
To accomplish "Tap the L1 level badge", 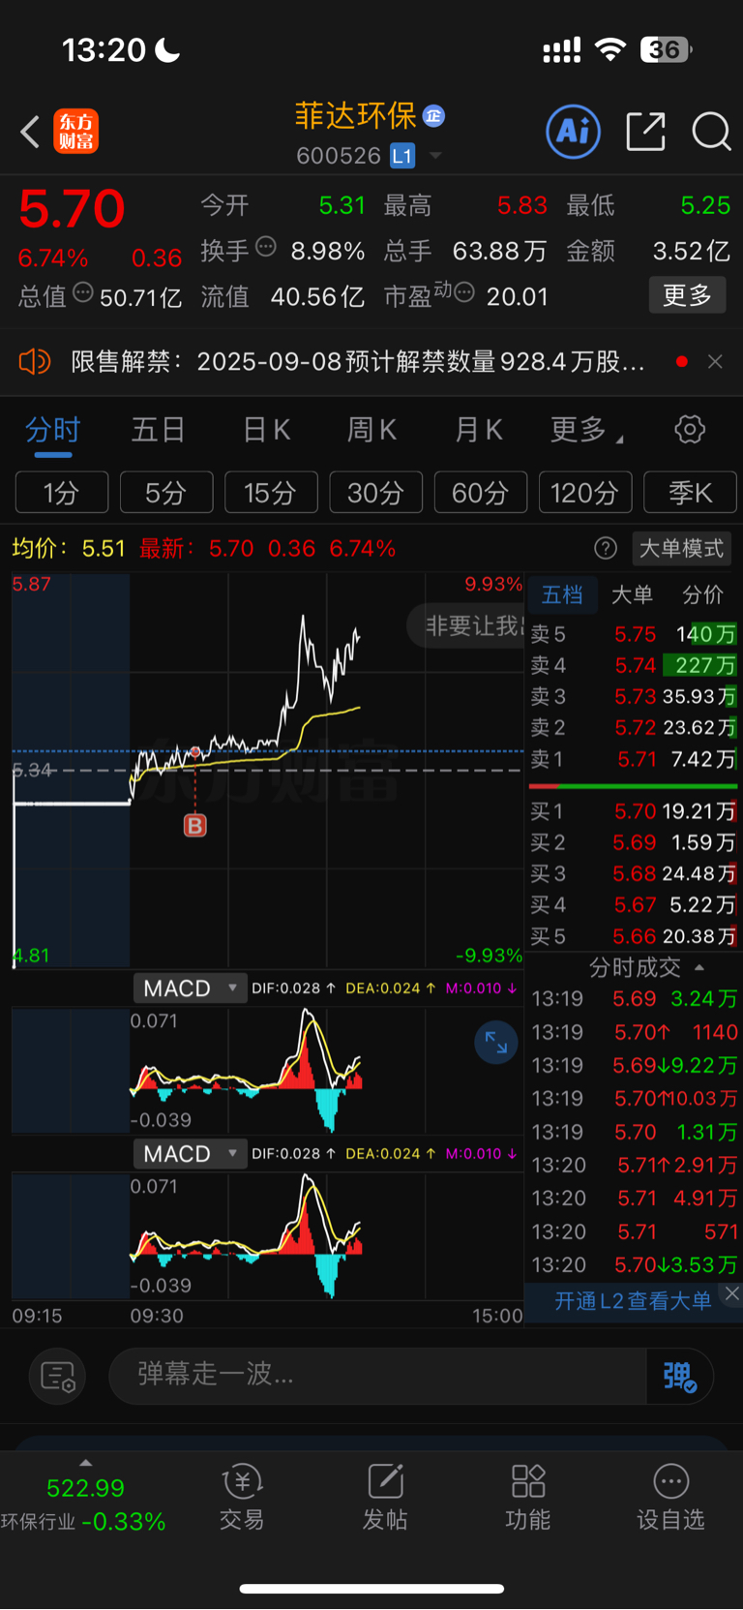I will pos(402,156).
